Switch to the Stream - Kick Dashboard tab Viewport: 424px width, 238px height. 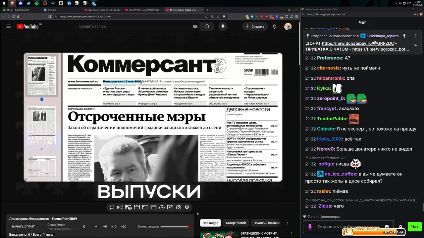tap(20, 10)
